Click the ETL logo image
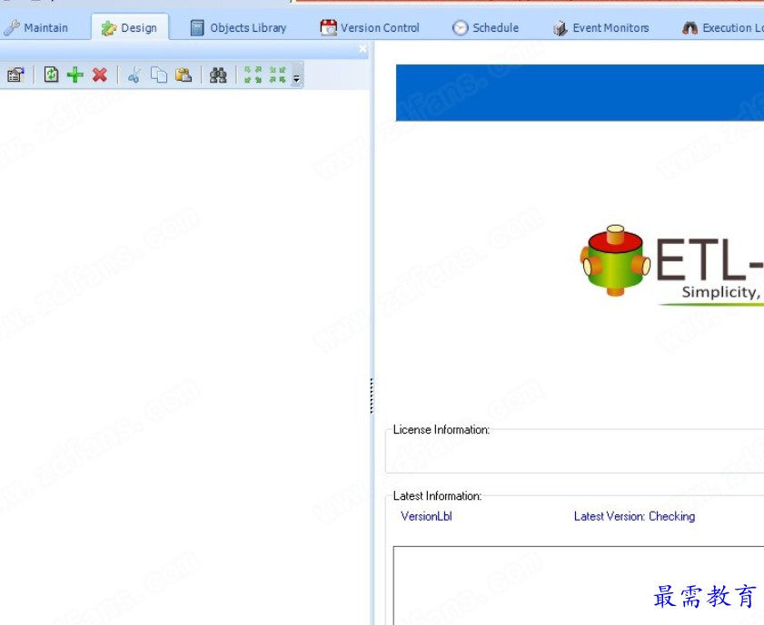764x625 pixels. pyautogui.click(x=671, y=264)
